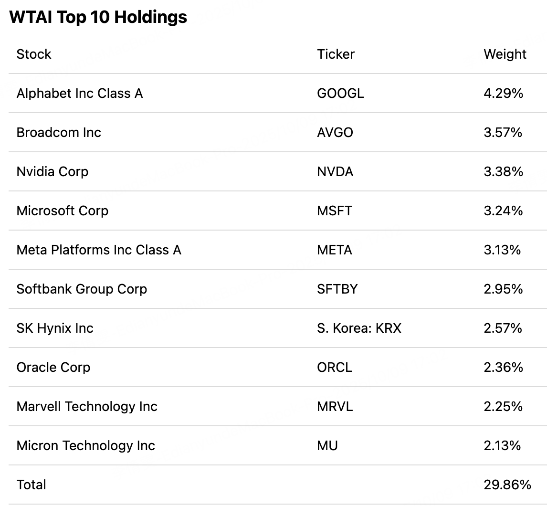Click the Nvidia Corp stock name

(x=53, y=171)
